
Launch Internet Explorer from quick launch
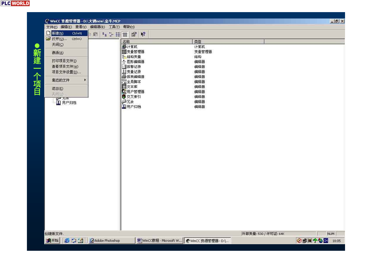pos(67,241)
